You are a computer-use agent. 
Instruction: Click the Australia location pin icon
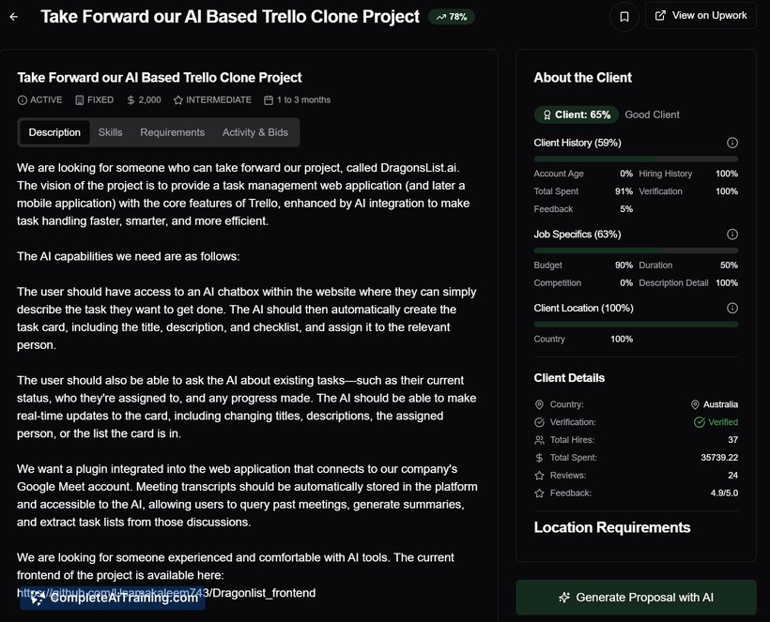click(x=695, y=404)
